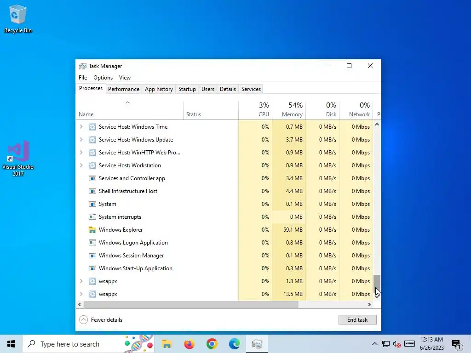Open the clock showing 12:13 AM
471x353 pixels.
[x=431, y=344]
